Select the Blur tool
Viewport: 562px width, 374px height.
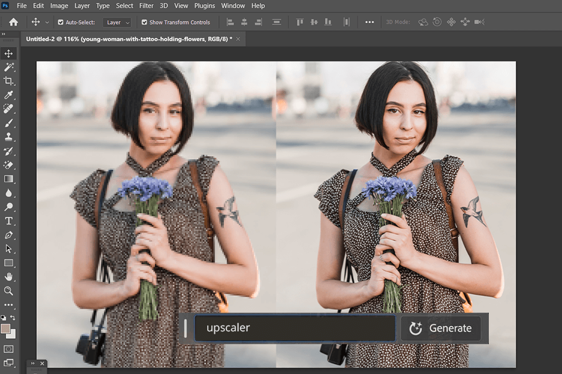[x=9, y=193]
